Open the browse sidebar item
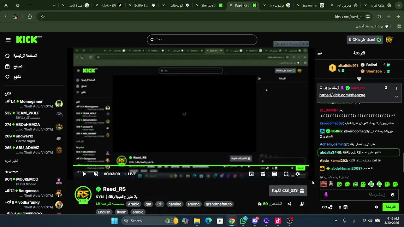Screen dimensions: 404x227 [x=14, y=66]
